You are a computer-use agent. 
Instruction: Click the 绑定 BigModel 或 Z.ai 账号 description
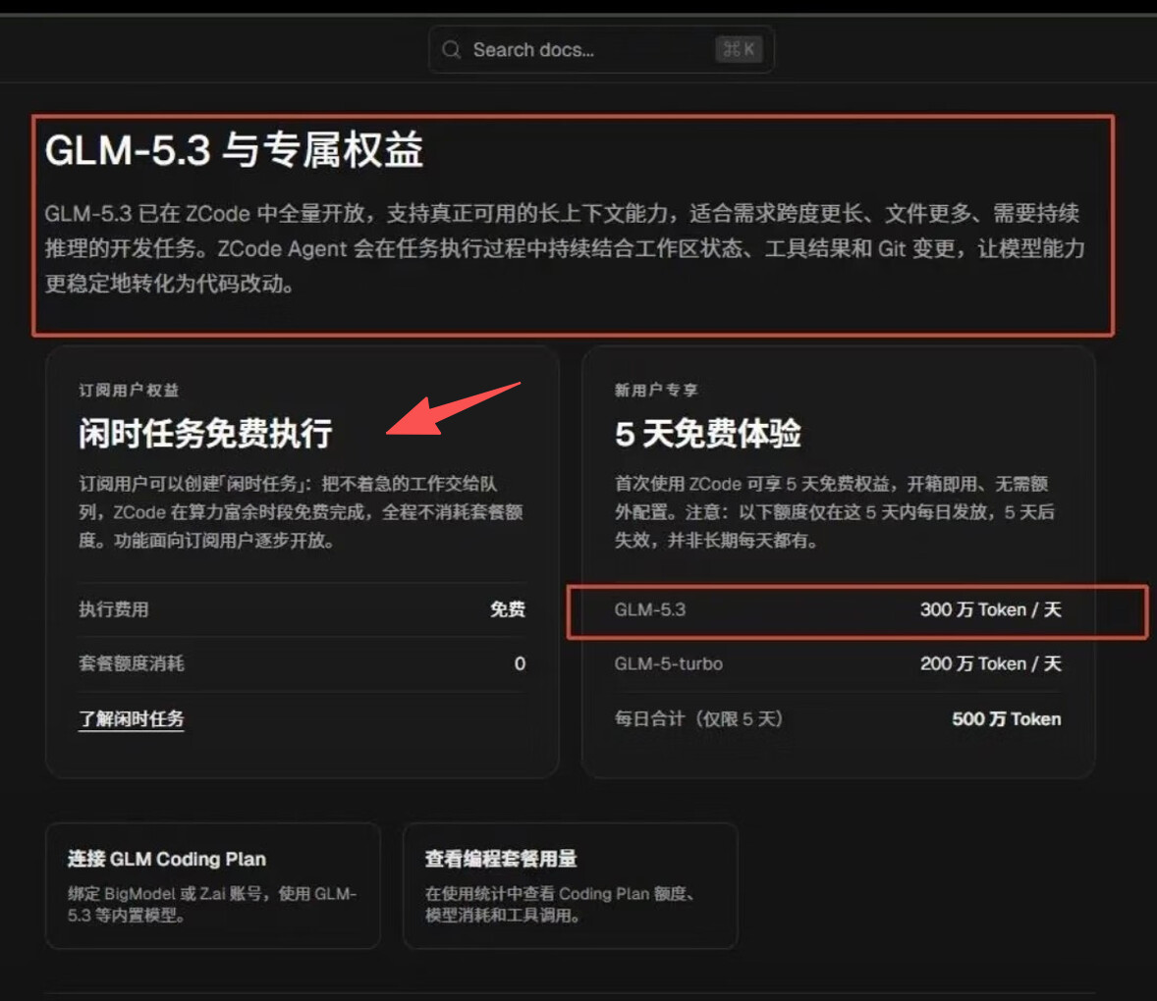click(x=212, y=905)
